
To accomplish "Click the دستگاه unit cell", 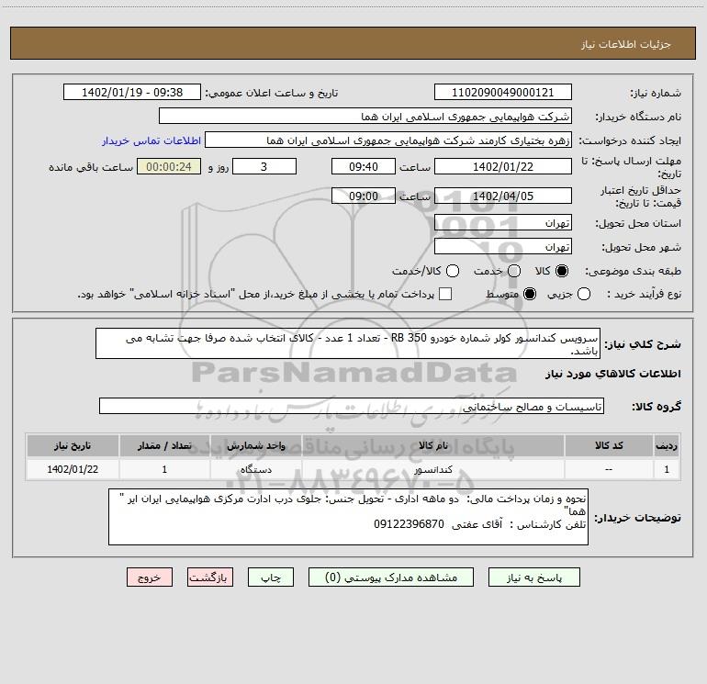I will [x=256, y=469].
